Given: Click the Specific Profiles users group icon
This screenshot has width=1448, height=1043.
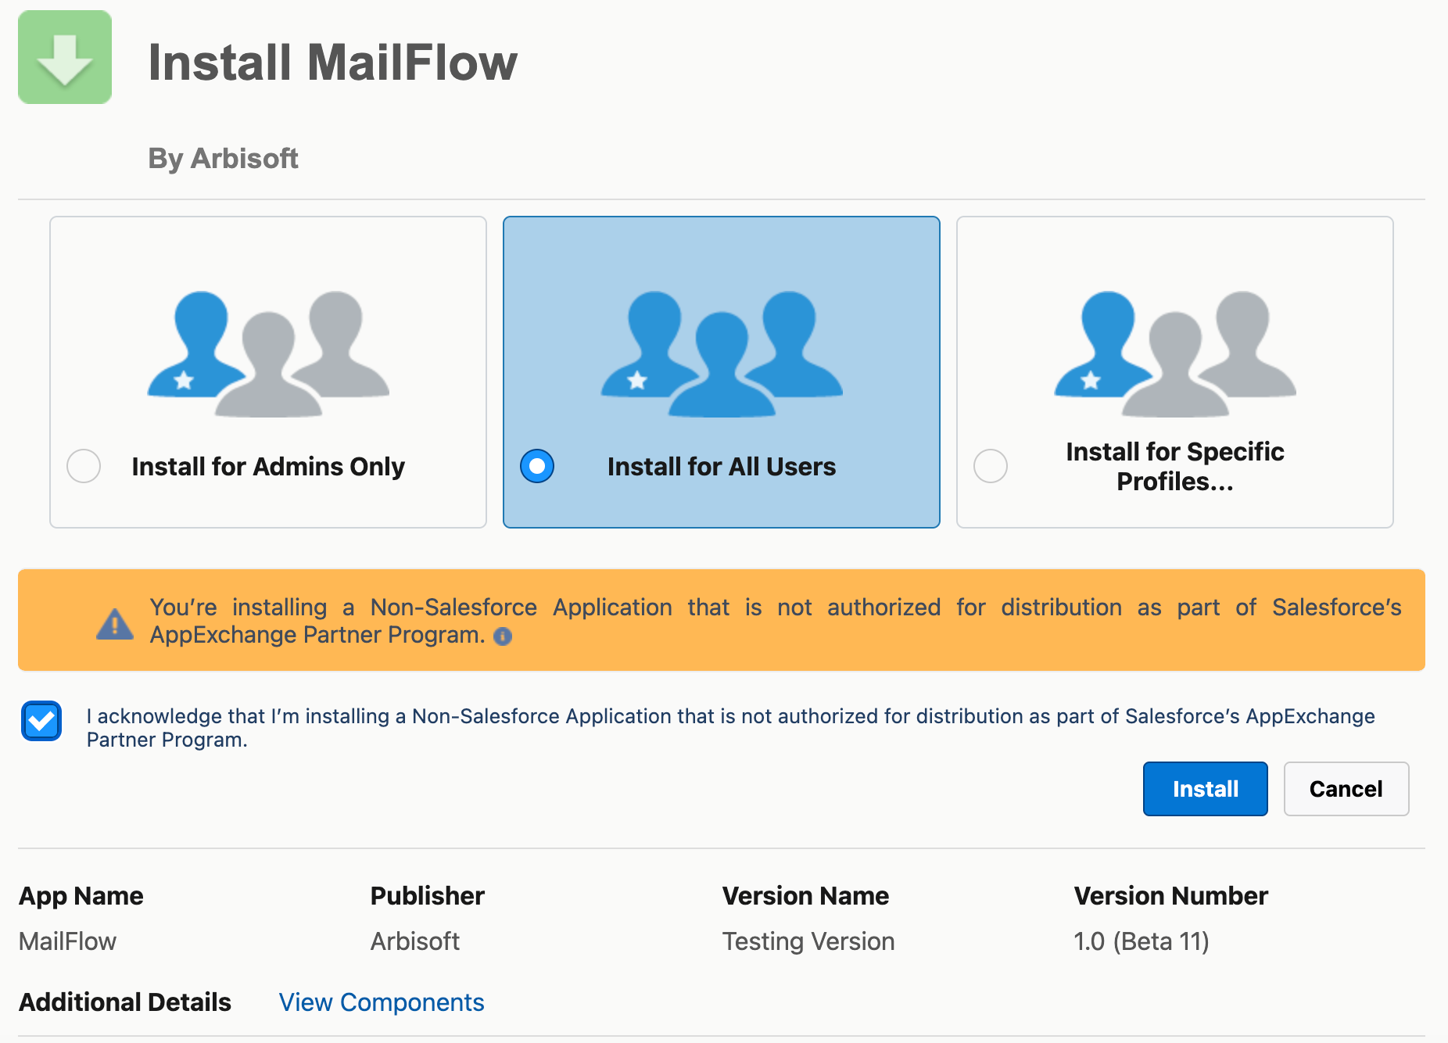Looking at the screenshot, I should [x=1175, y=353].
